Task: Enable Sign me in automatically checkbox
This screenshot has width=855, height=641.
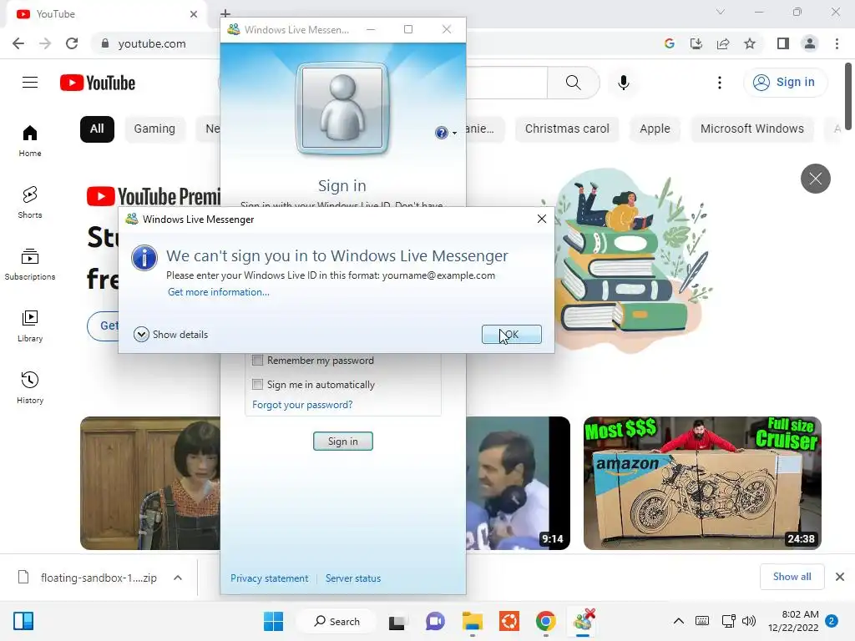Action: 257,384
